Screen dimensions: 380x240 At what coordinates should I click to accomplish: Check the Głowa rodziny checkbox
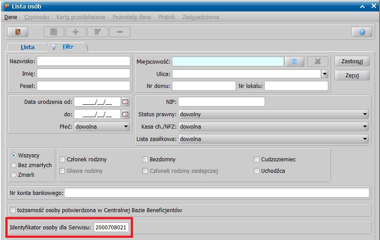click(x=62, y=171)
